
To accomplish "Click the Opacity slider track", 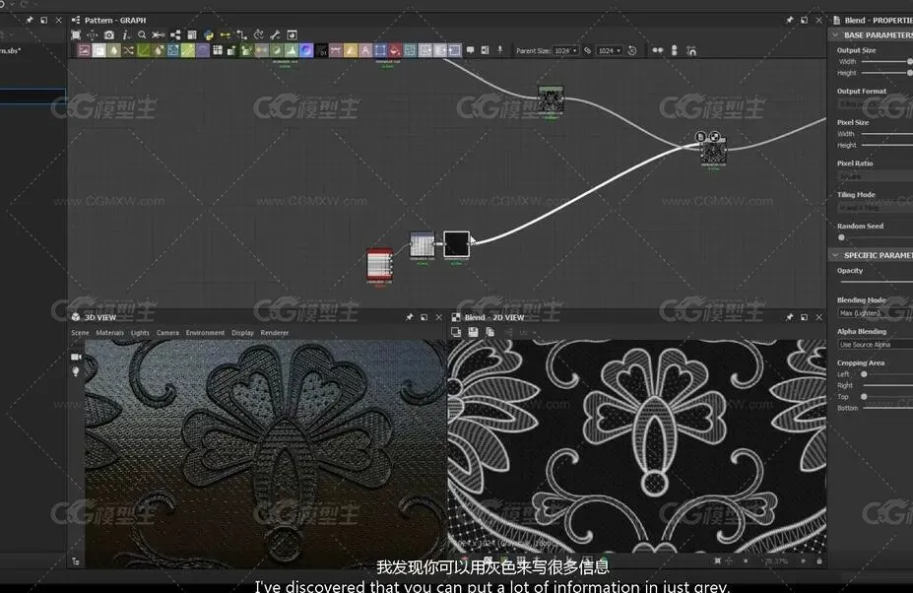I will (877, 283).
